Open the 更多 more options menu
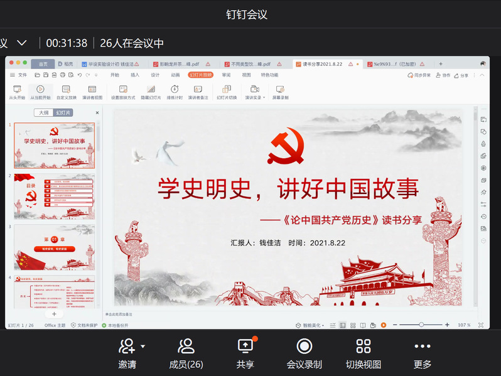The width and height of the screenshot is (501, 376). (x=423, y=353)
